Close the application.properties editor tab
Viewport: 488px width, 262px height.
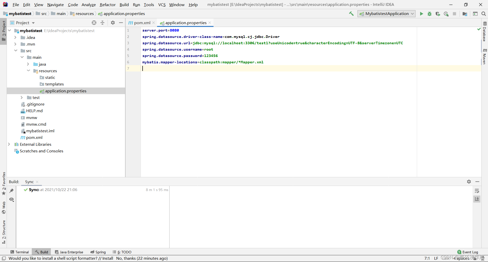210,23
